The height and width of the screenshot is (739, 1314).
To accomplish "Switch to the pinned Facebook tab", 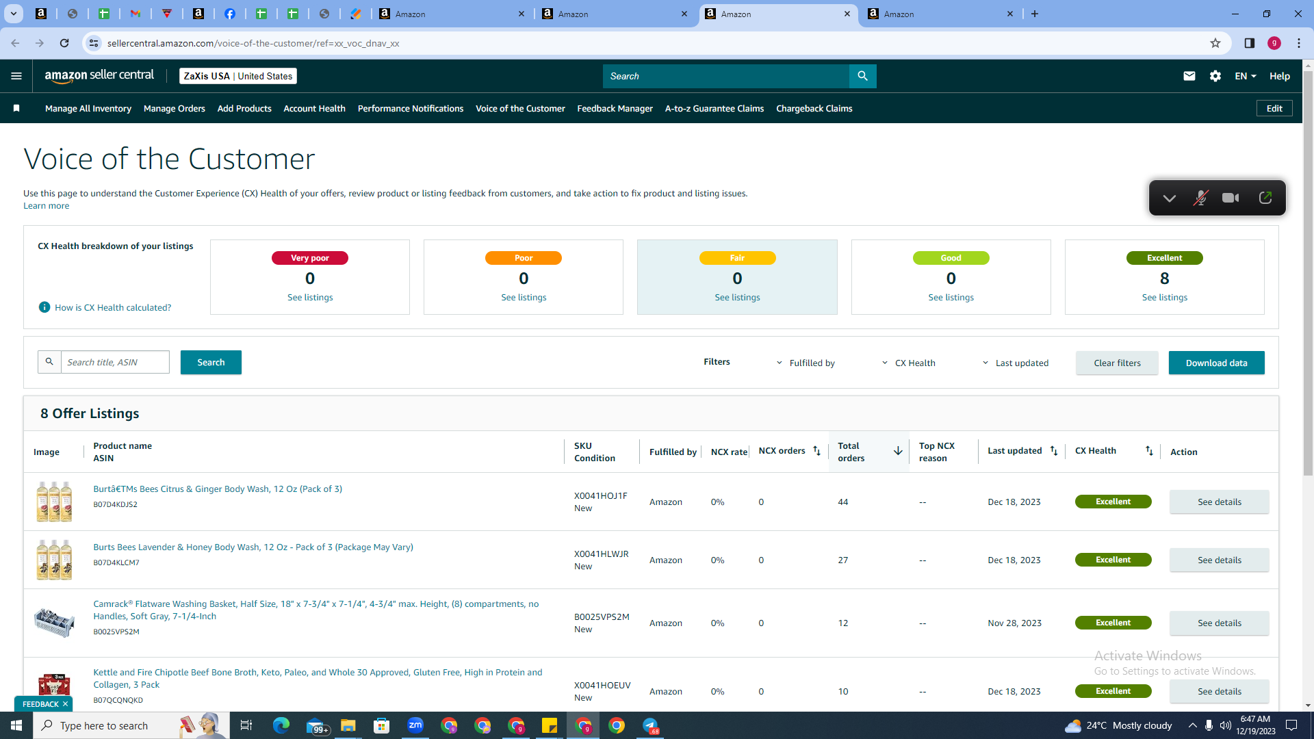I will point(230,14).
